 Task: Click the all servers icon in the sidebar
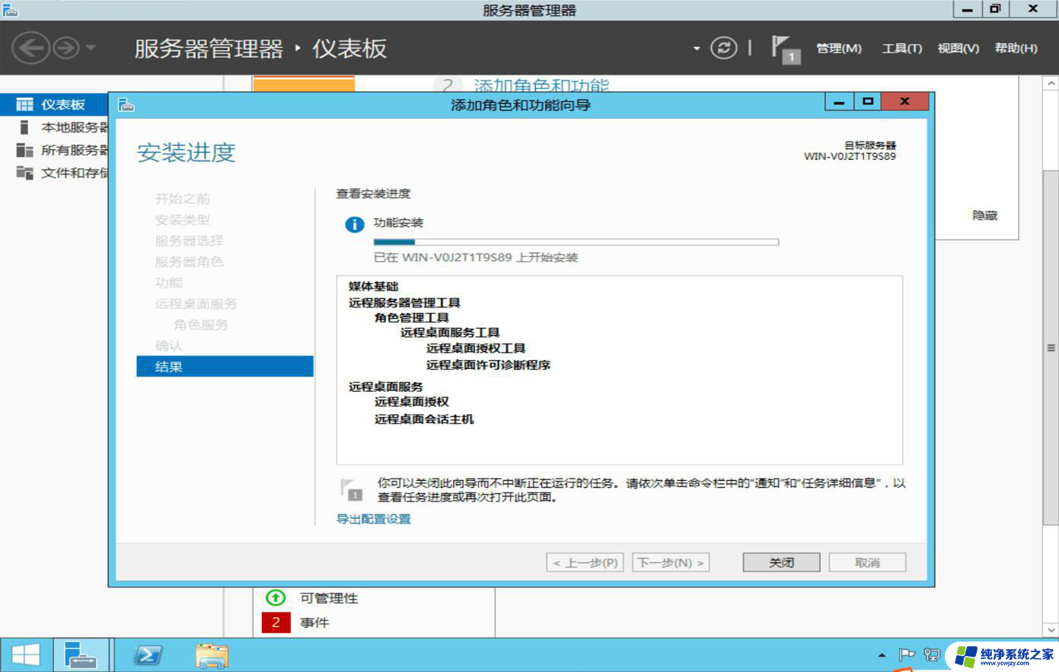point(25,150)
